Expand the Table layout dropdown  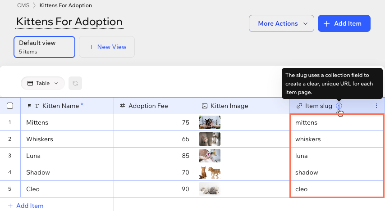[43, 83]
